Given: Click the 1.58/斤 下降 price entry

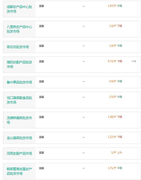Looking at the screenshot, I should point(115,117).
